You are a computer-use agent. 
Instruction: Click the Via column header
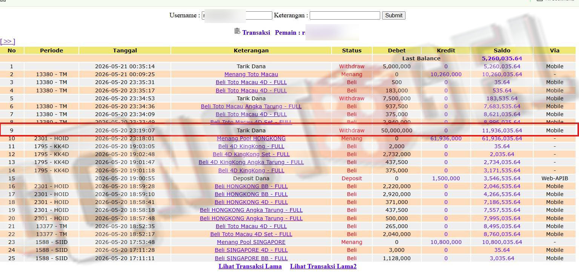pyautogui.click(x=554, y=51)
